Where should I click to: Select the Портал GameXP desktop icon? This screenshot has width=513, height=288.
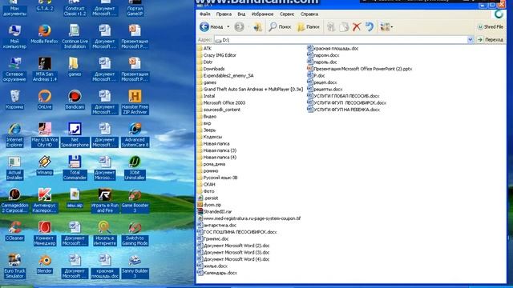tap(135, 8)
